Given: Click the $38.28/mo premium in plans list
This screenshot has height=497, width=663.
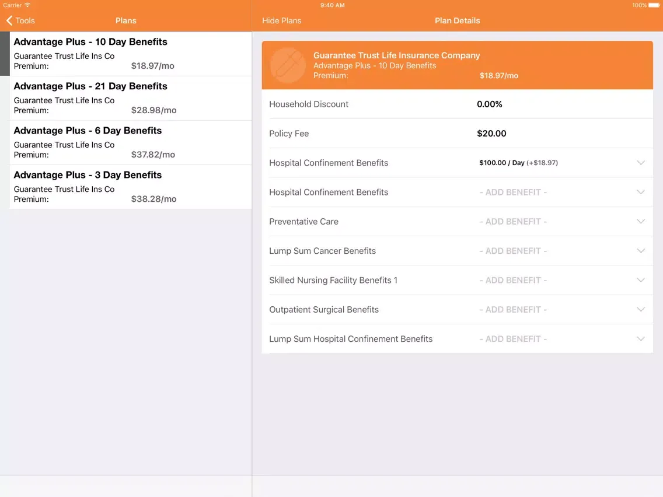Looking at the screenshot, I should click(153, 199).
